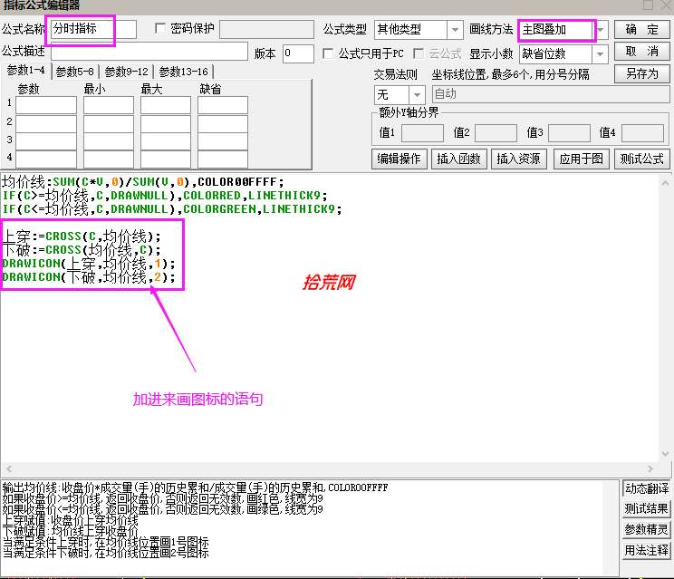Click the 公式描述 input field
674x579 pixels.
pos(149,52)
